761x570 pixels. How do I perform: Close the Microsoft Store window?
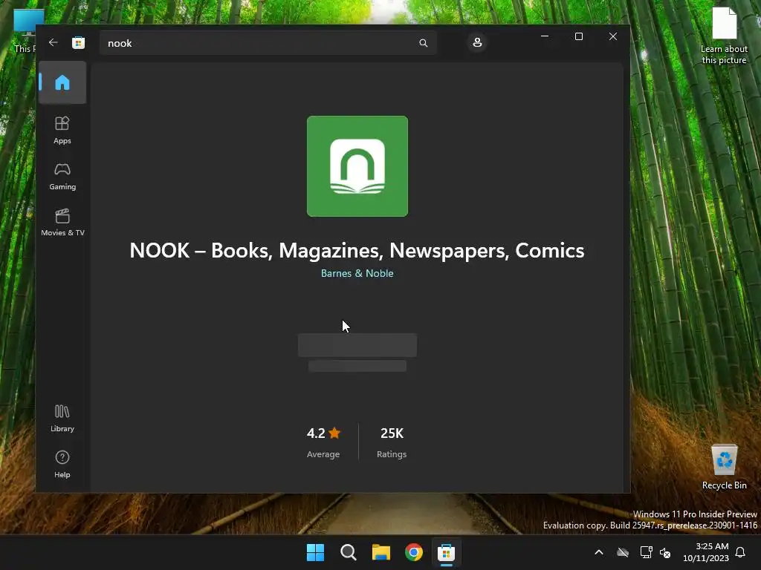click(613, 36)
